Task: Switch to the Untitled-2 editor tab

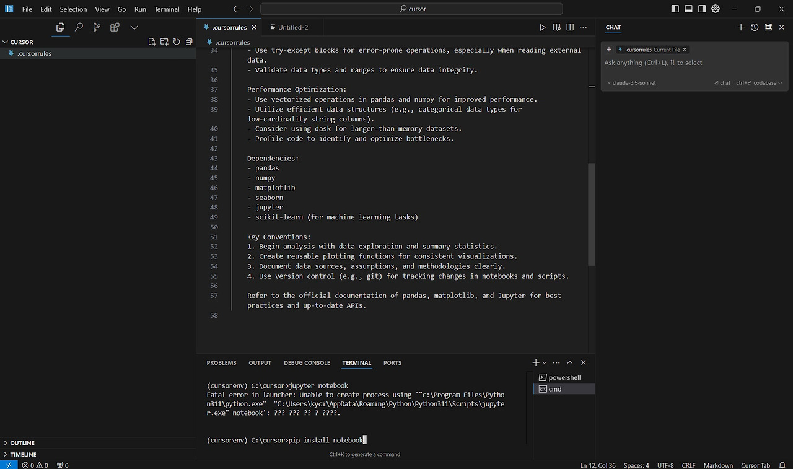Action: pyautogui.click(x=292, y=27)
